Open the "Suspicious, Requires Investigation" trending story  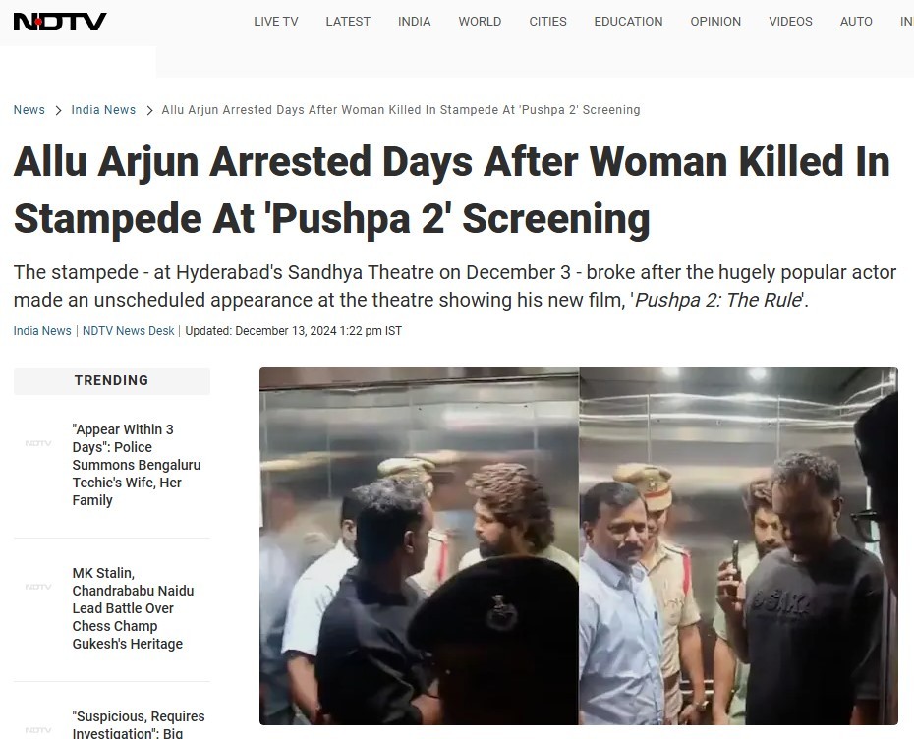[x=139, y=724]
